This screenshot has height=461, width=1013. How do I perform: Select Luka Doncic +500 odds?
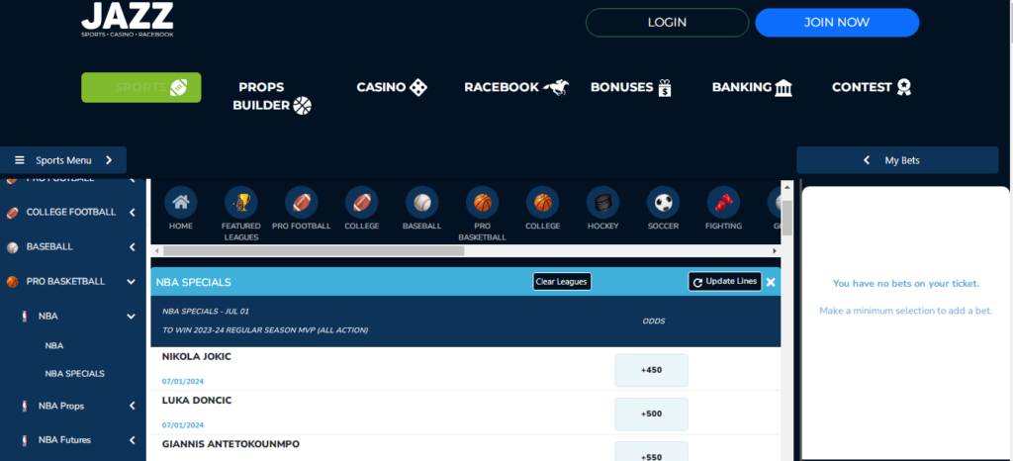click(x=651, y=414)
